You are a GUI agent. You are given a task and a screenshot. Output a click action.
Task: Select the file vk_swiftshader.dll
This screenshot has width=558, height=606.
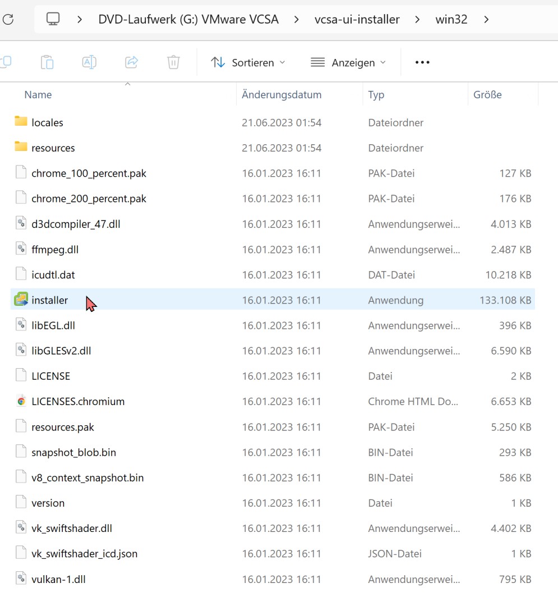72,529
